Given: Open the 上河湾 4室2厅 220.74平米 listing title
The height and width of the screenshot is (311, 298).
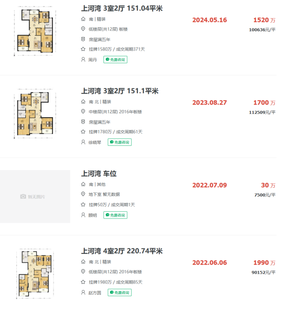Looking at the screenshot, I should 122,251.
